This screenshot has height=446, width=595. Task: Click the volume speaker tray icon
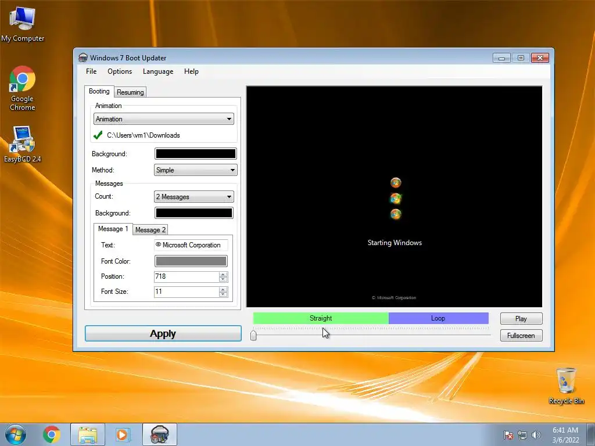tap(536, 435)
